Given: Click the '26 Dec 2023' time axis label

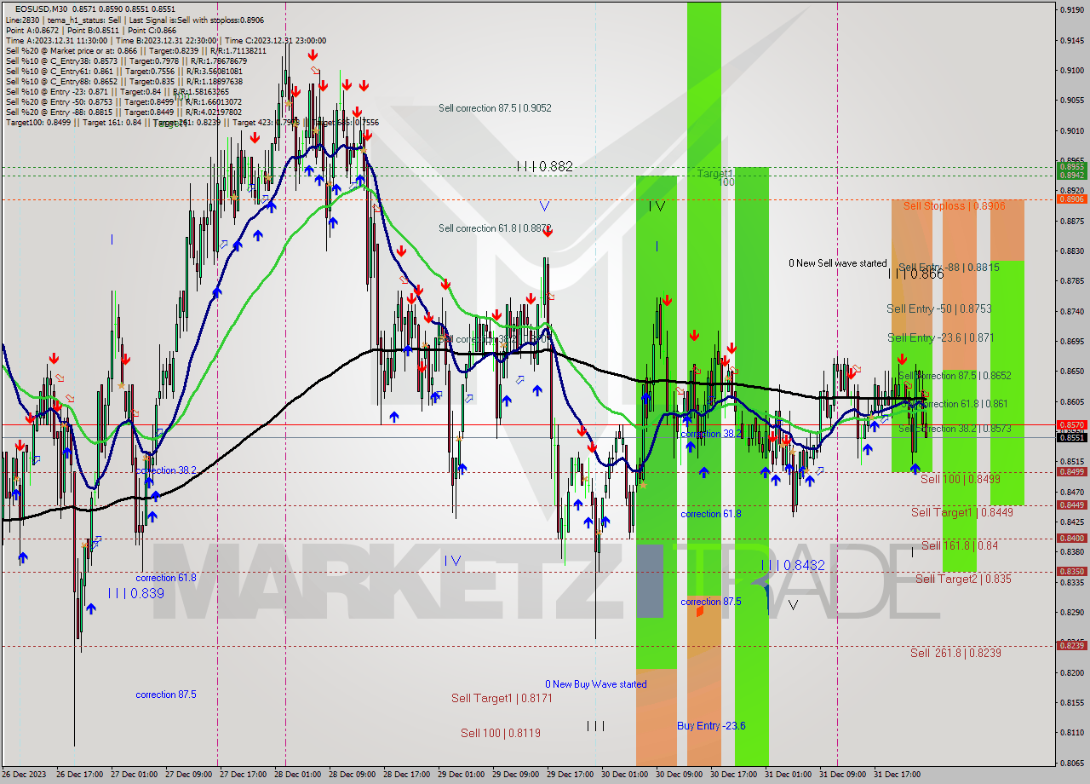Looking at the screenshot, I should pos(25,775).
